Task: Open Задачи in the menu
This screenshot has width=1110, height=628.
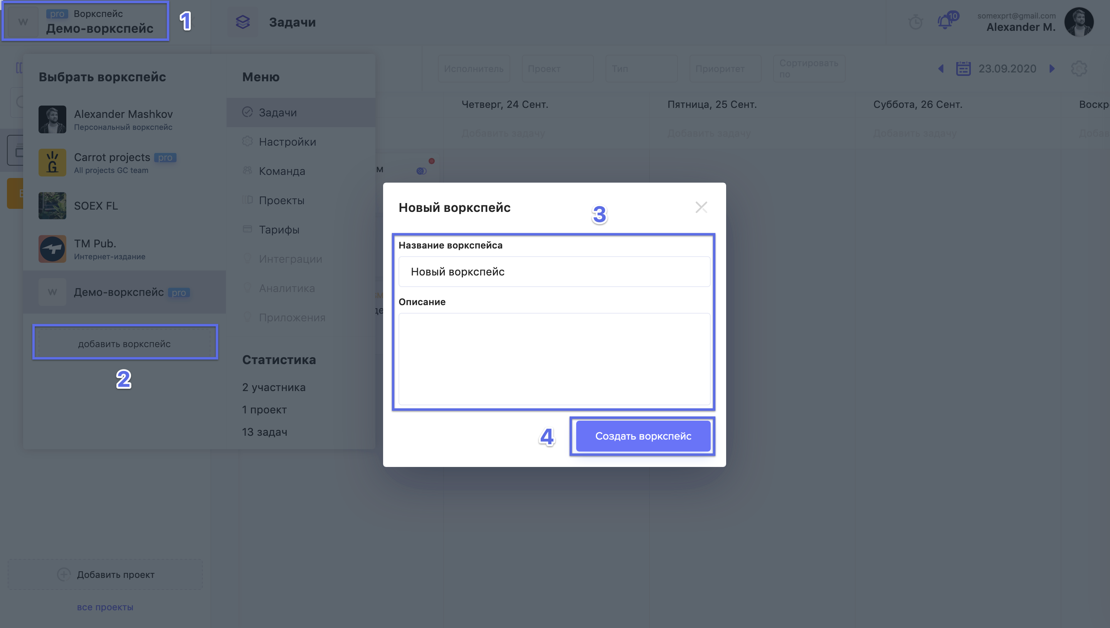Action: point(301,113)
